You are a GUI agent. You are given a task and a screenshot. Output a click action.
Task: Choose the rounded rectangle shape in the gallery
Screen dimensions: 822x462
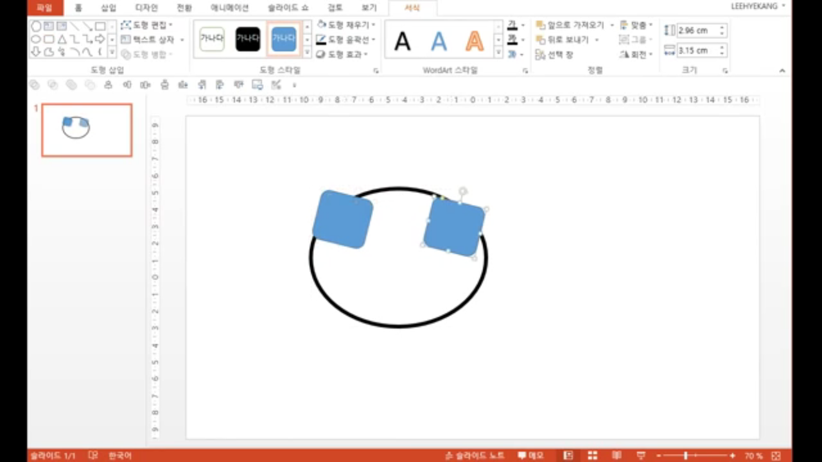point(49,39)
